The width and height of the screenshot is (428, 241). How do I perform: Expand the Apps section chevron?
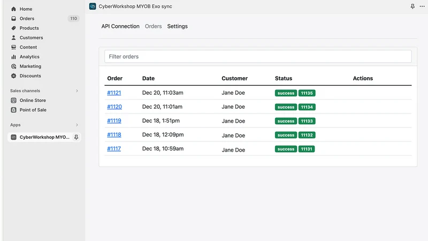click(77, 125)
